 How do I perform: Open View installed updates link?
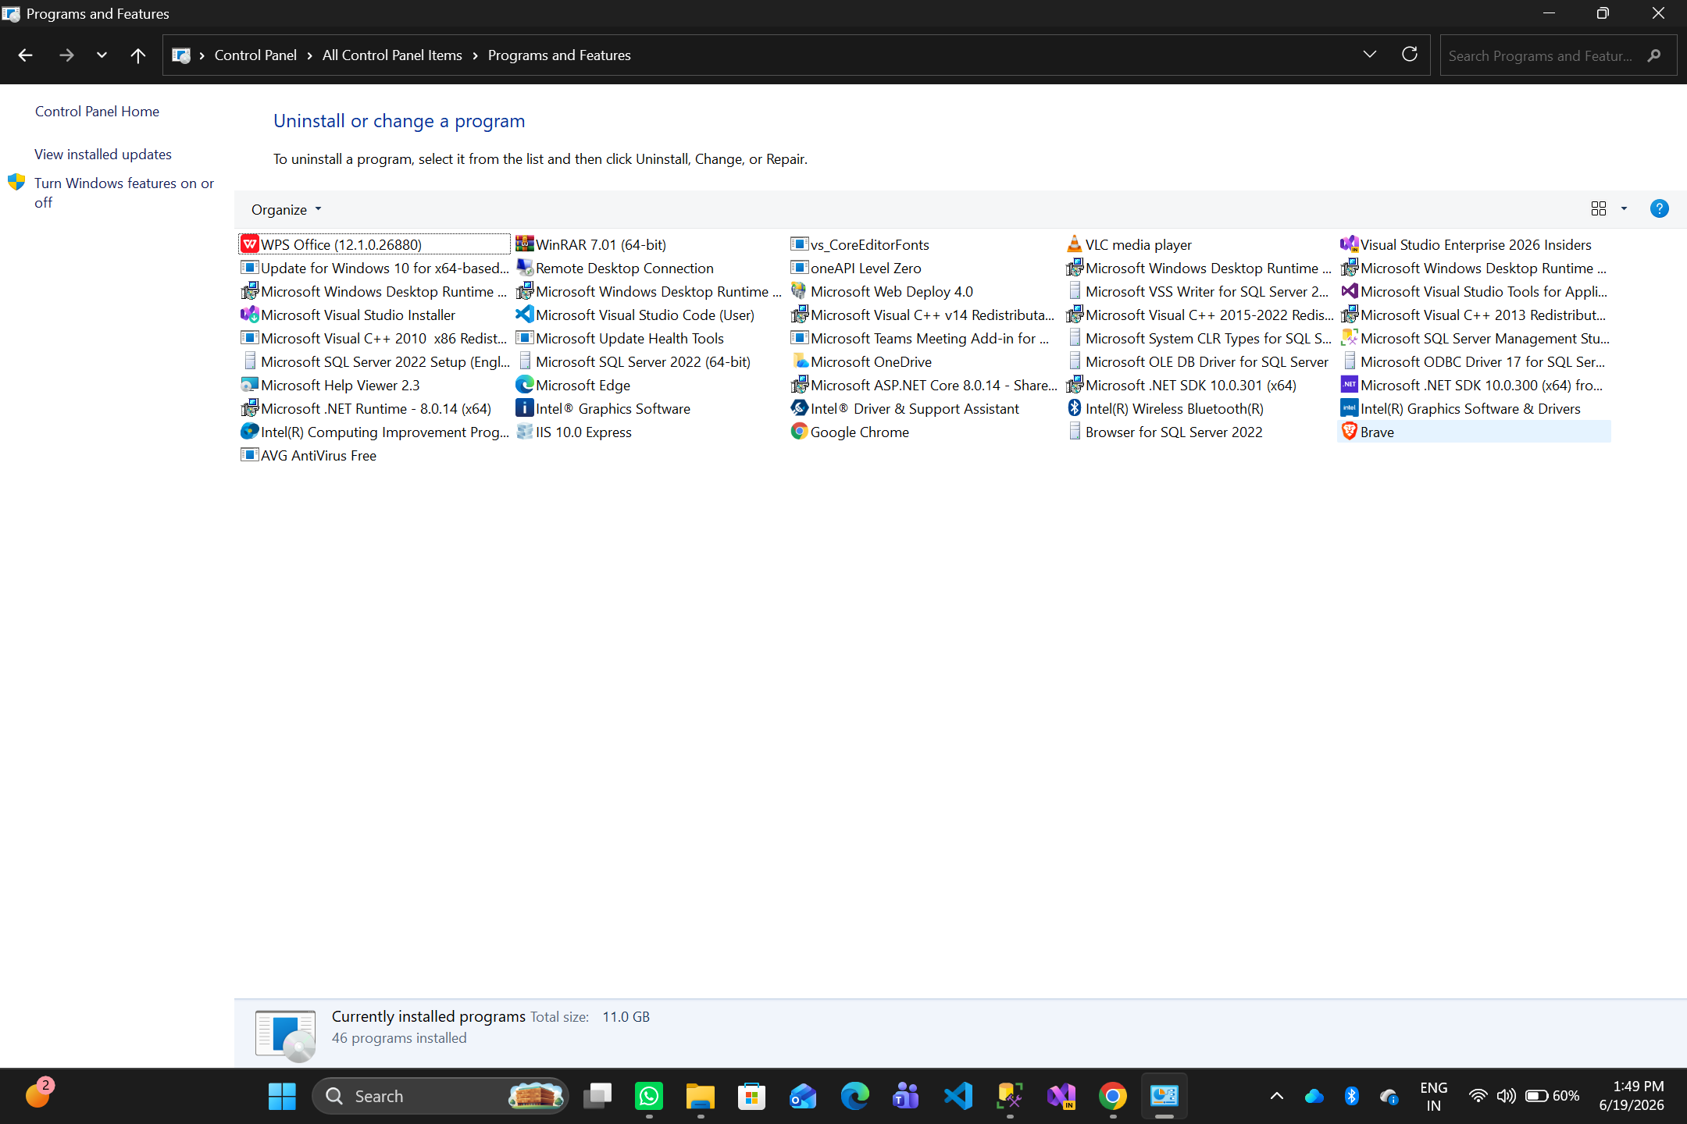pos(103,155)
